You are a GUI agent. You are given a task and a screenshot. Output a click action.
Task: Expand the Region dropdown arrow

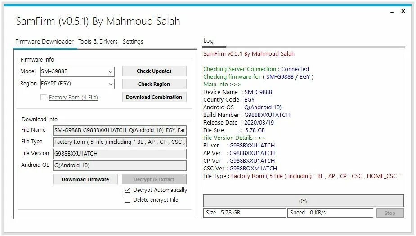[x=111, y=84]
